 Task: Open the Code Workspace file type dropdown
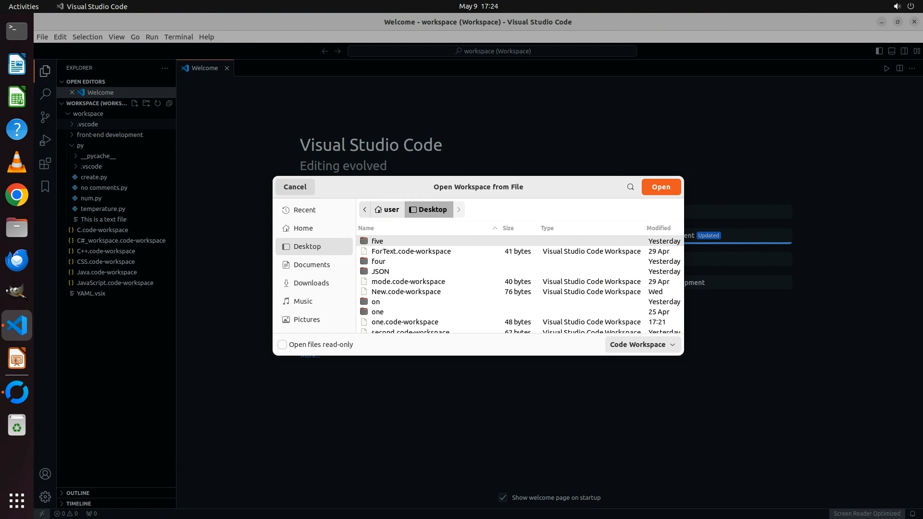tap(642, 345)
